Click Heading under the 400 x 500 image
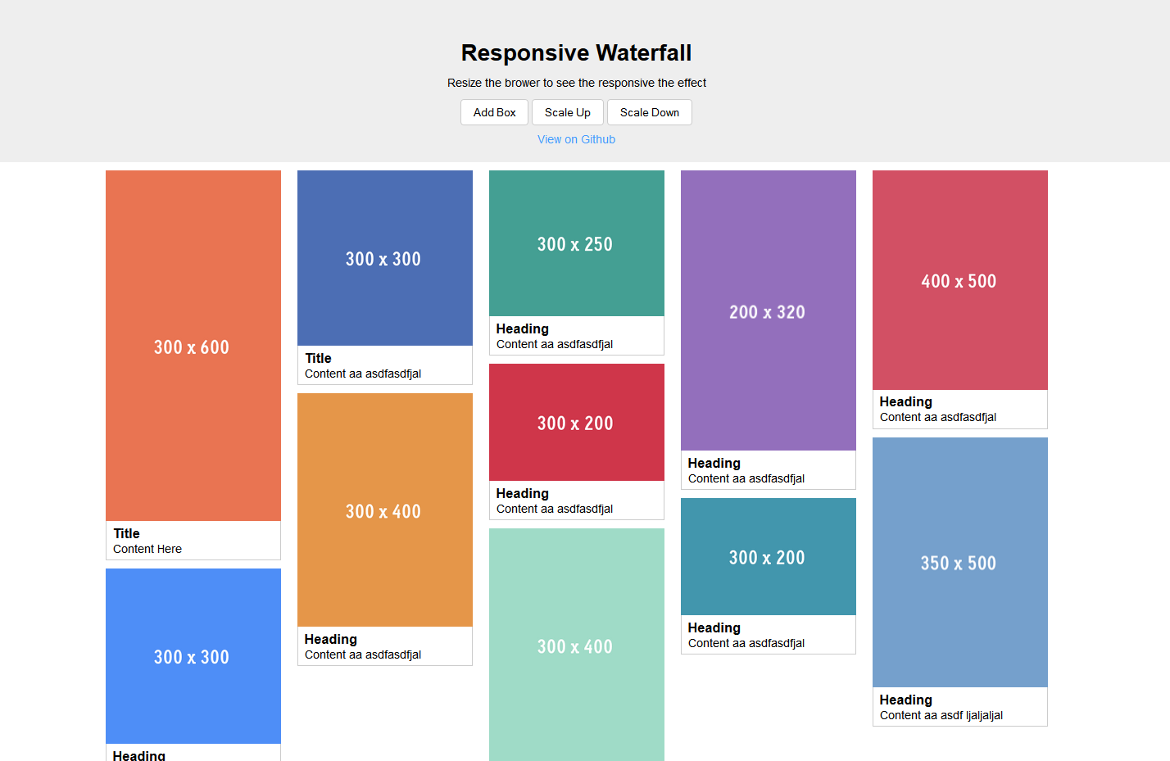The height and width of the screenshot is (761, 1170). coord(906,401)
